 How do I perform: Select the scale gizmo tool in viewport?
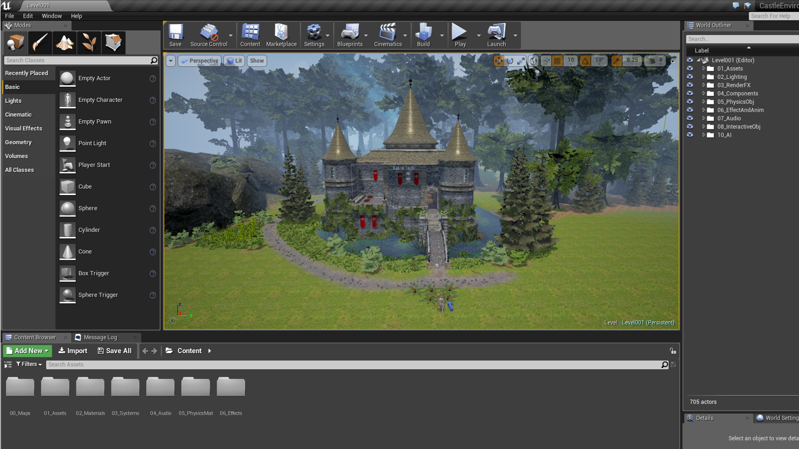coord(521,61)
